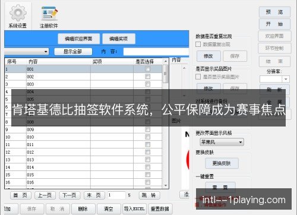Click the 更换皮肤 button
Image resolution: width=297 pixels, height=215 pixels.
tap(222, 163)
